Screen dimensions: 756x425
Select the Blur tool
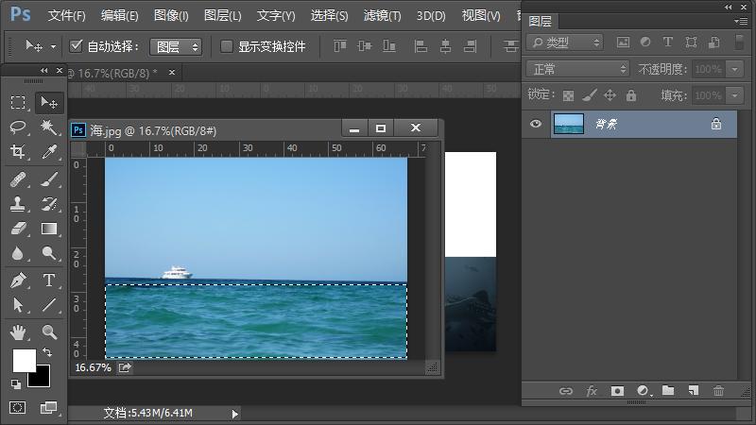pos(18,253)
